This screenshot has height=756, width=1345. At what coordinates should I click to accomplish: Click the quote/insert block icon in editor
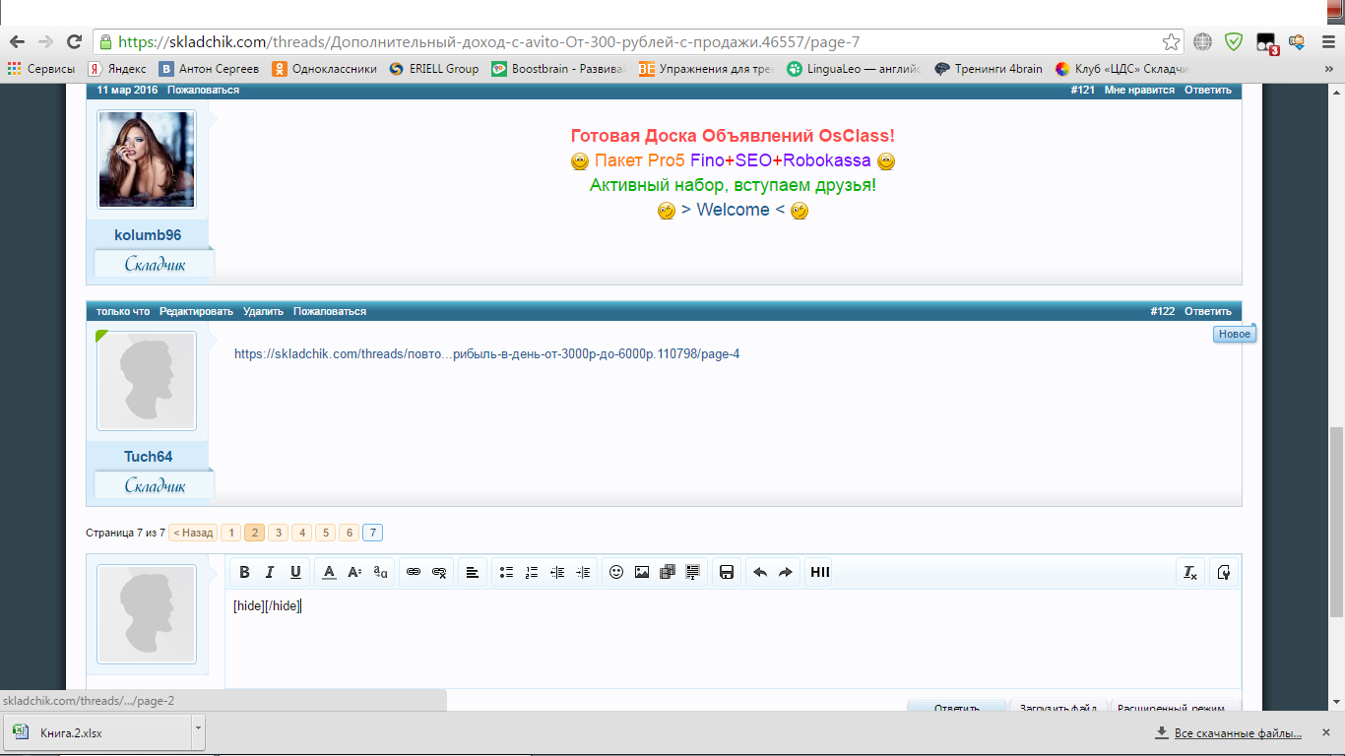[693, 572]
